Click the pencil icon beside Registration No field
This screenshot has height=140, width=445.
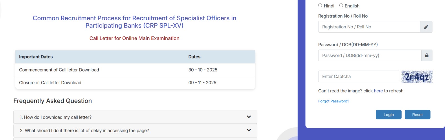click(x=426, y=27)
